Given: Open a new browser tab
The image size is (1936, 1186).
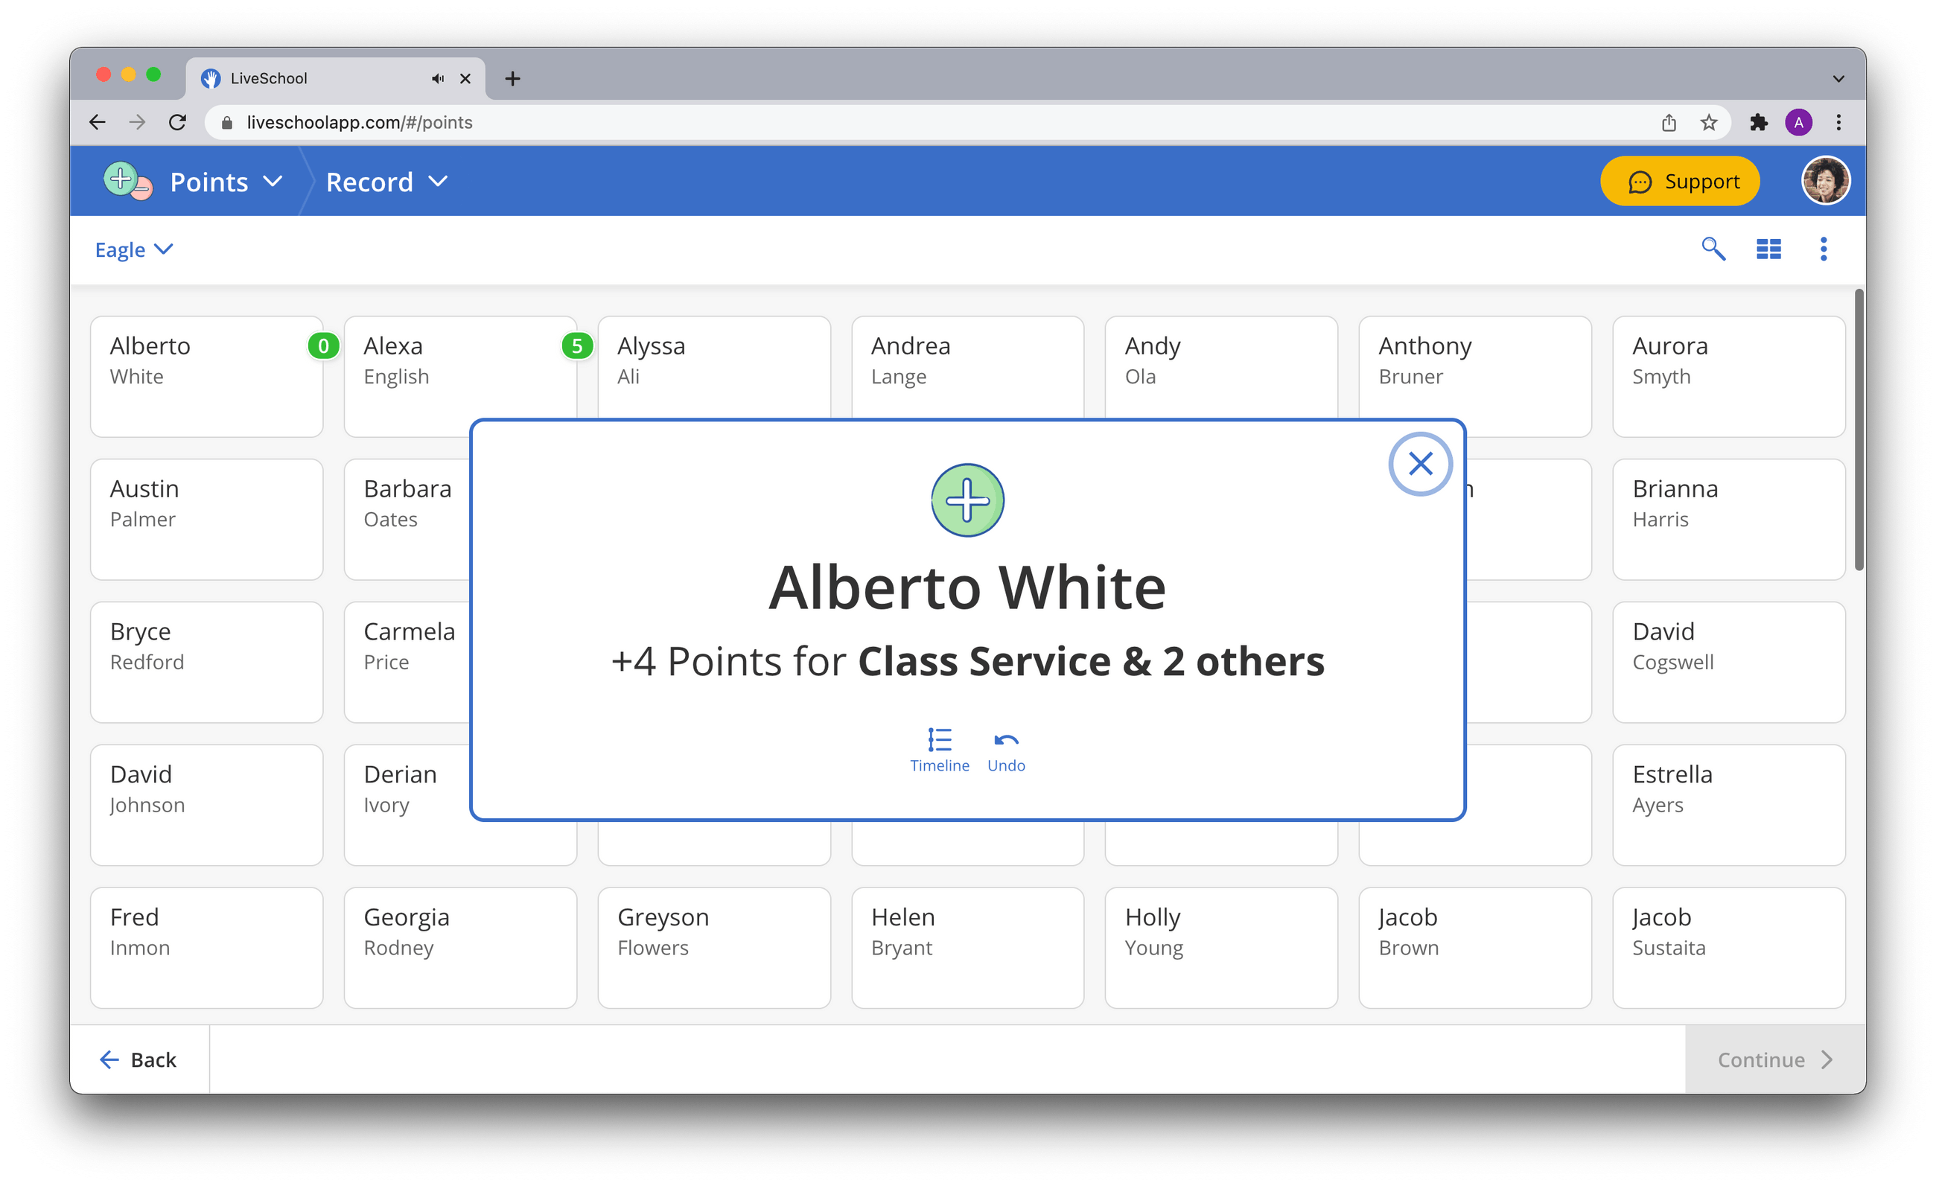Looking at the screenshot, I should click(512, 78).
